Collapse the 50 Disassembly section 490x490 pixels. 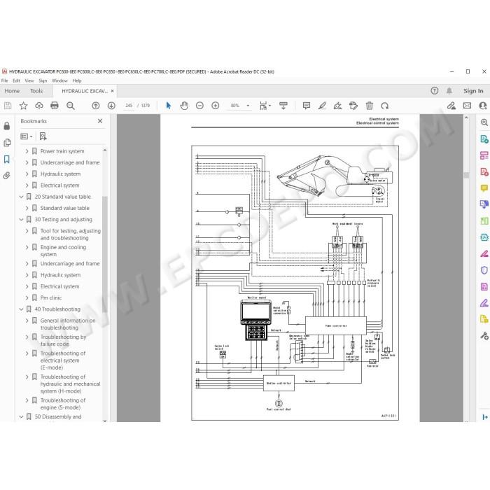21,417
